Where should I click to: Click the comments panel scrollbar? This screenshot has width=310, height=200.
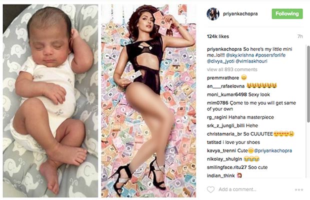tap(308, 84)
